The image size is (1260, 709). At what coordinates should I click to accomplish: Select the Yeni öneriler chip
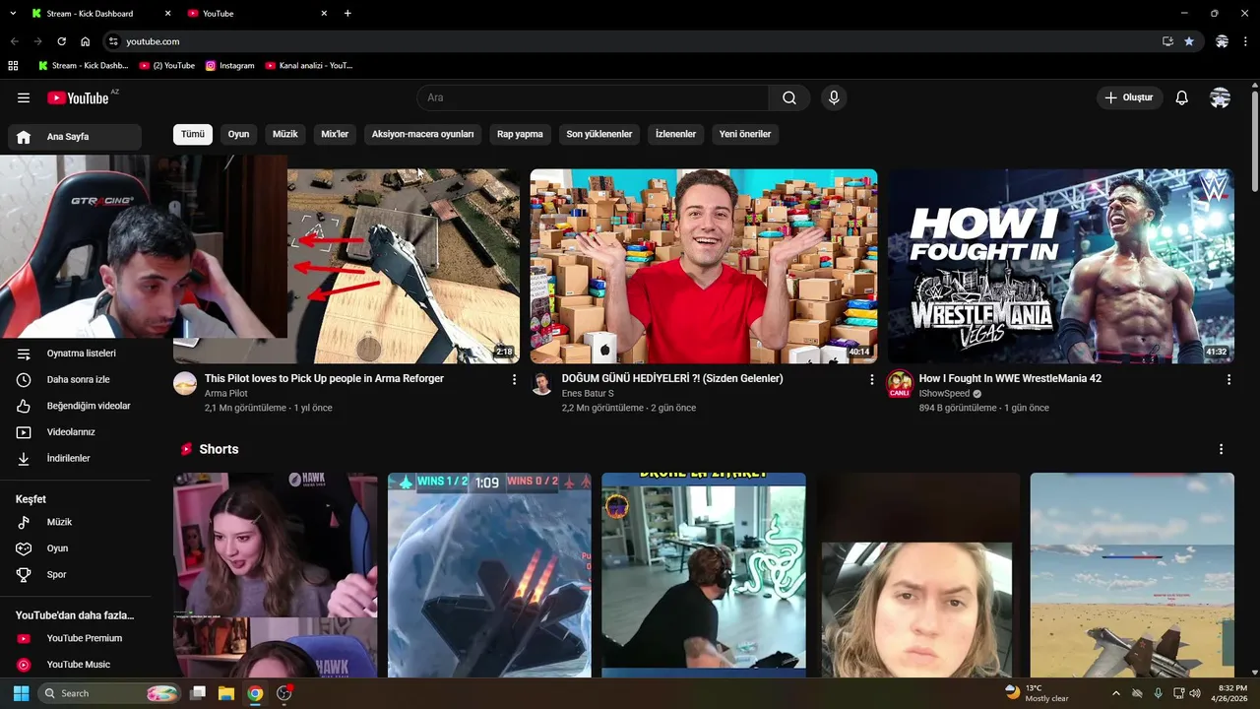pyautogui.click(x=745, y=134)
